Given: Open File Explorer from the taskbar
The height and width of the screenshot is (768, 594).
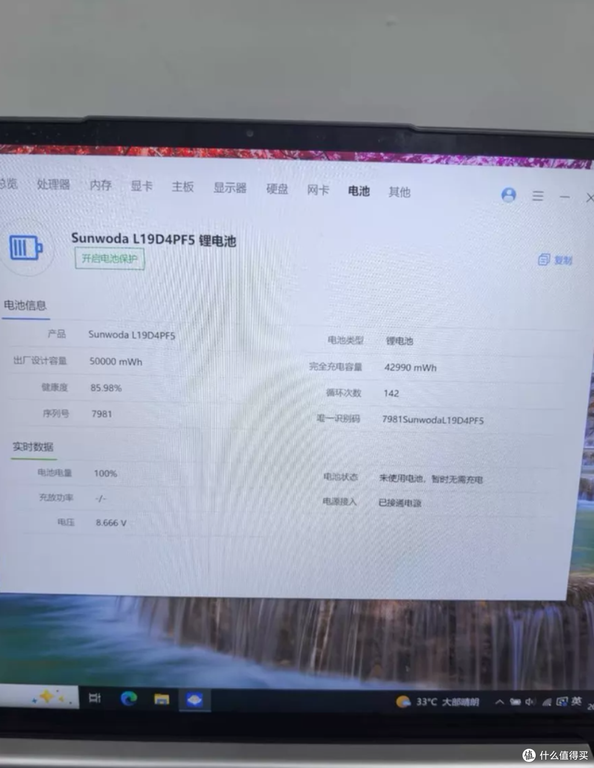Looking at the screenshot, I should point(162,699).
